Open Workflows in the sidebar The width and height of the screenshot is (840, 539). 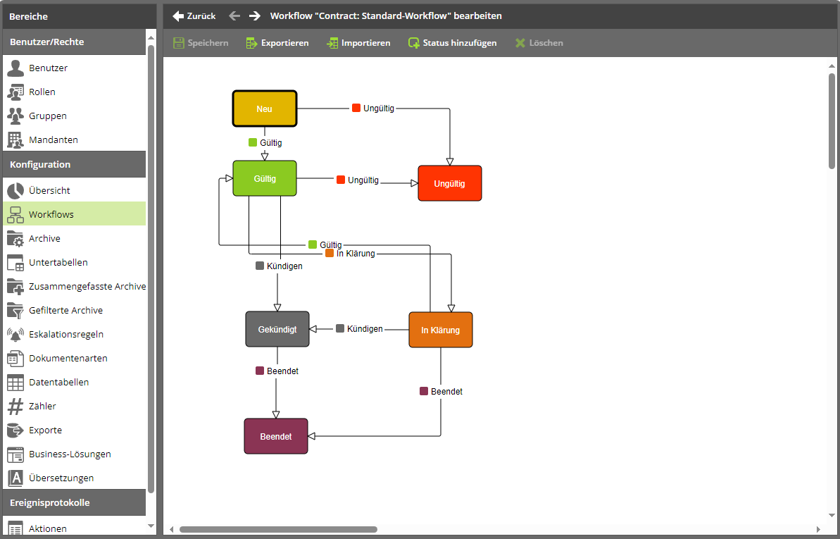coord(74,213)
